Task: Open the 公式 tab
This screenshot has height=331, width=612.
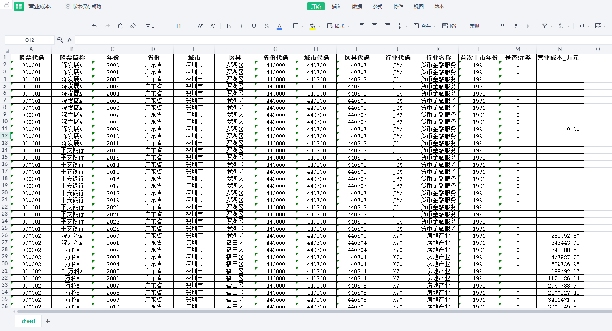Action: coord(378,6)
